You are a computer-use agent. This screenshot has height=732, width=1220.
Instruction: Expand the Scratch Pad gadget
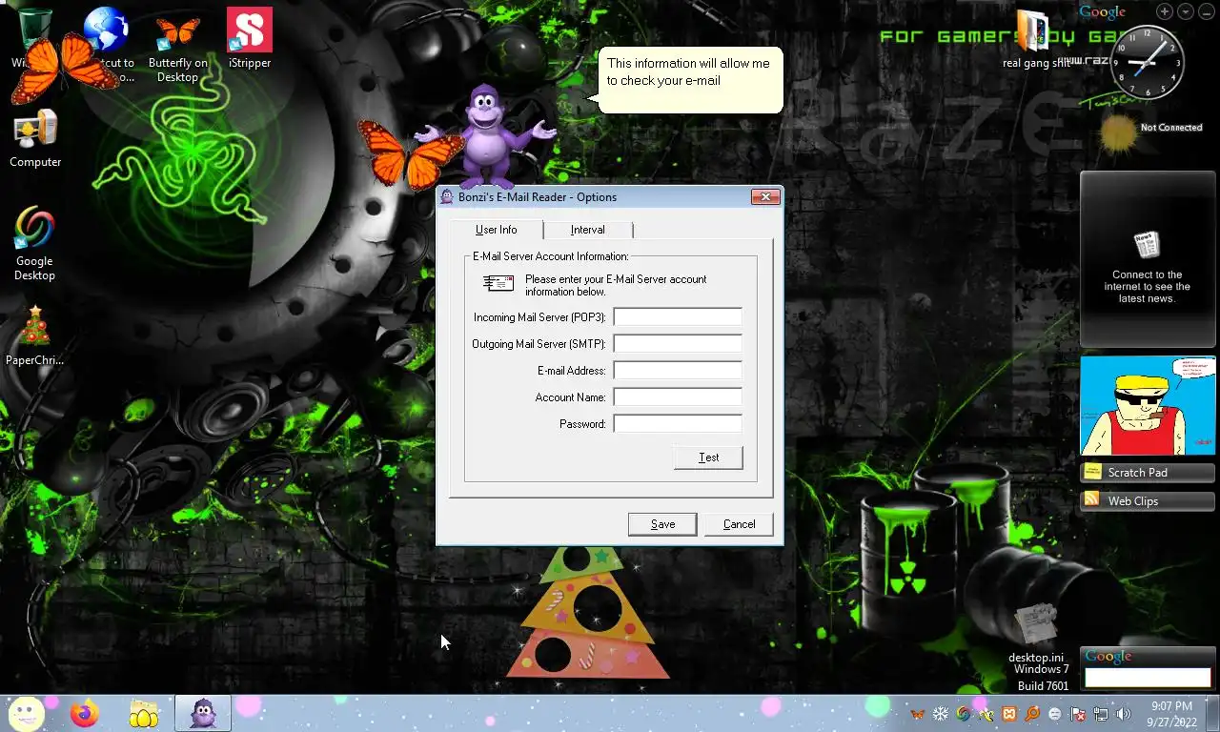tap(1148, 473)
